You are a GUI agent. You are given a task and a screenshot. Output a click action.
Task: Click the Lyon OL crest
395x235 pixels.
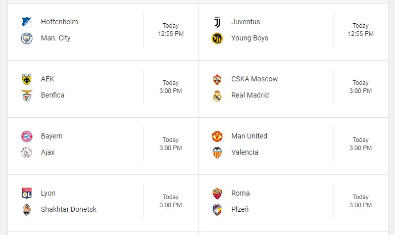(x=27, y=194)
